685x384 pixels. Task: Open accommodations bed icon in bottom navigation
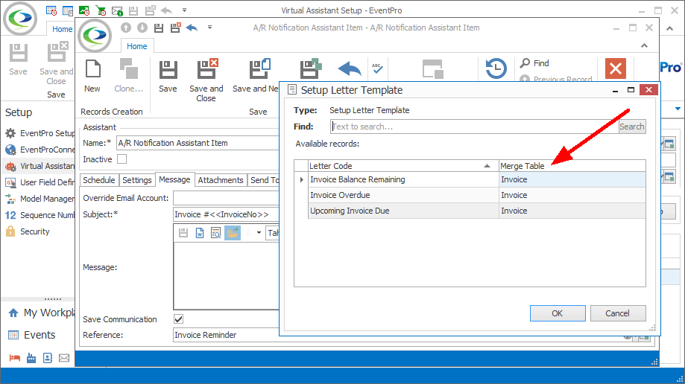coord(15,358)
